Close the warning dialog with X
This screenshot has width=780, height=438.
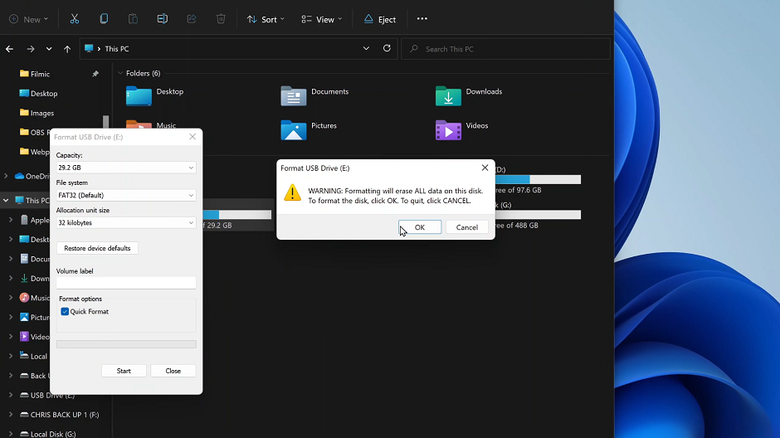point(485,168)
